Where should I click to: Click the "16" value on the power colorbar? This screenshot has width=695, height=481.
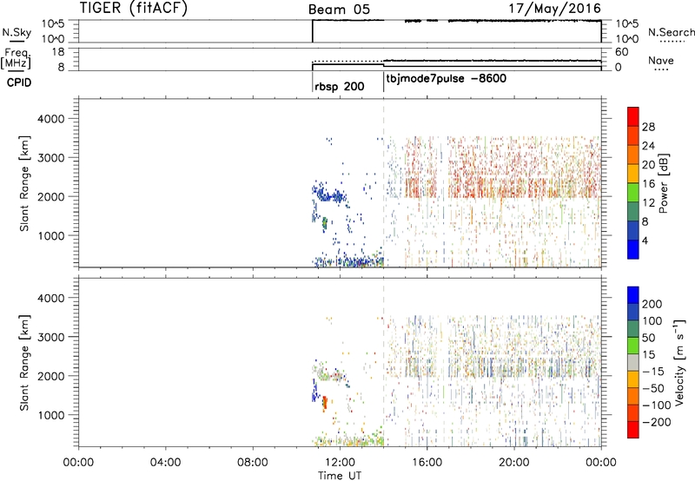click(x=648, y=184)
